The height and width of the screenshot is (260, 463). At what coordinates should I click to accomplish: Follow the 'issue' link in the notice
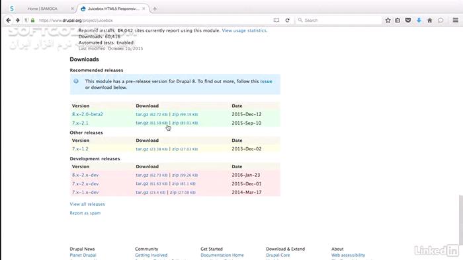266,82
